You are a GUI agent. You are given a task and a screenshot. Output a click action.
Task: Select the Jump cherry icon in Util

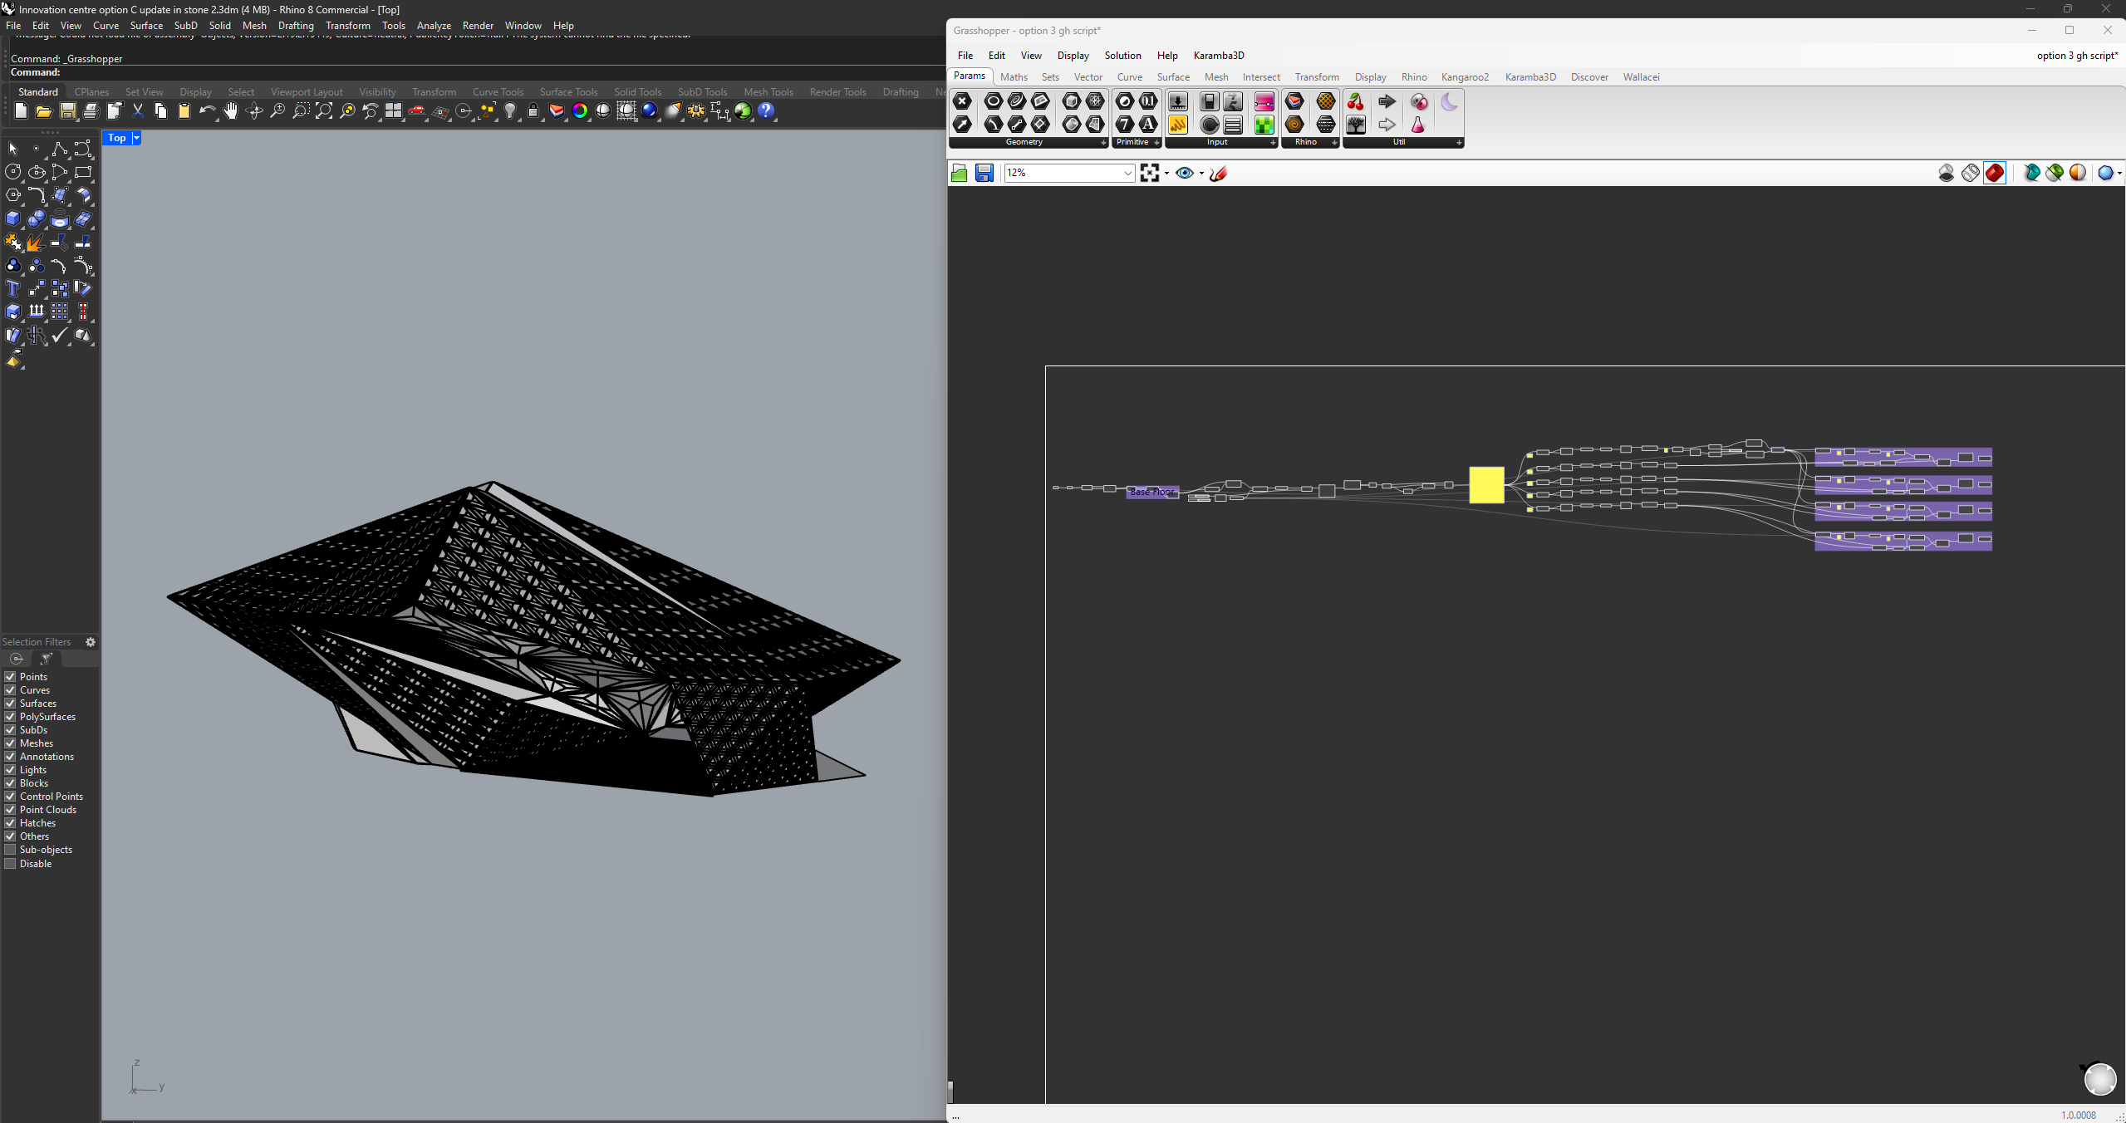point(1356,101)
